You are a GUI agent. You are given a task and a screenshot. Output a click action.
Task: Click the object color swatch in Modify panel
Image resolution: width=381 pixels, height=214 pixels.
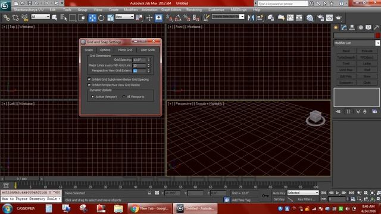(377, 36)
